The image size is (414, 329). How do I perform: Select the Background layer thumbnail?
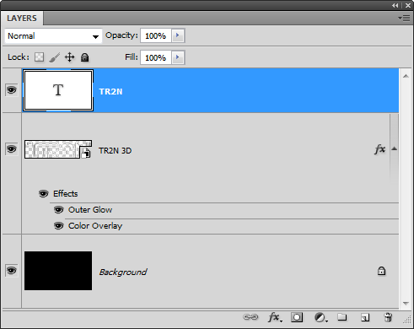tap(58, 271)
